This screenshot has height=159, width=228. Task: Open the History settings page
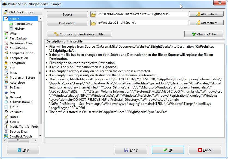pyautogui.click(x=20, y=29)
